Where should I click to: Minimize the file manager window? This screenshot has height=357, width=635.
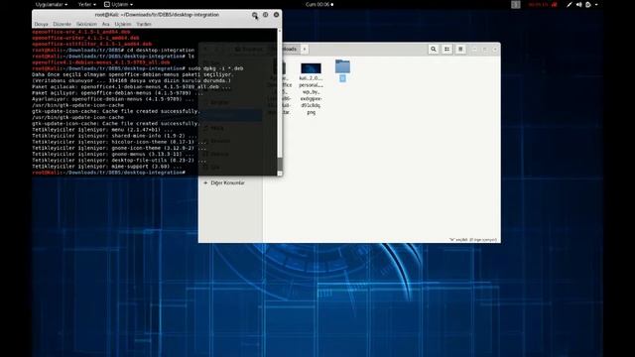click(x=474, y=49)
